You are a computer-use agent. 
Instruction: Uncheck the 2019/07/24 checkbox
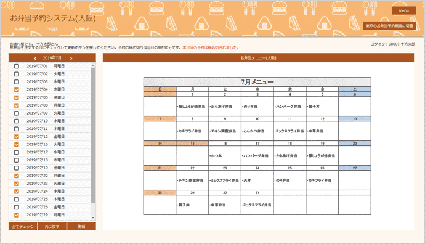point(17,192)
